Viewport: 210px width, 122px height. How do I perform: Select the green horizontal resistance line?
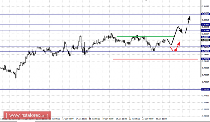click(x=145, y=37)
